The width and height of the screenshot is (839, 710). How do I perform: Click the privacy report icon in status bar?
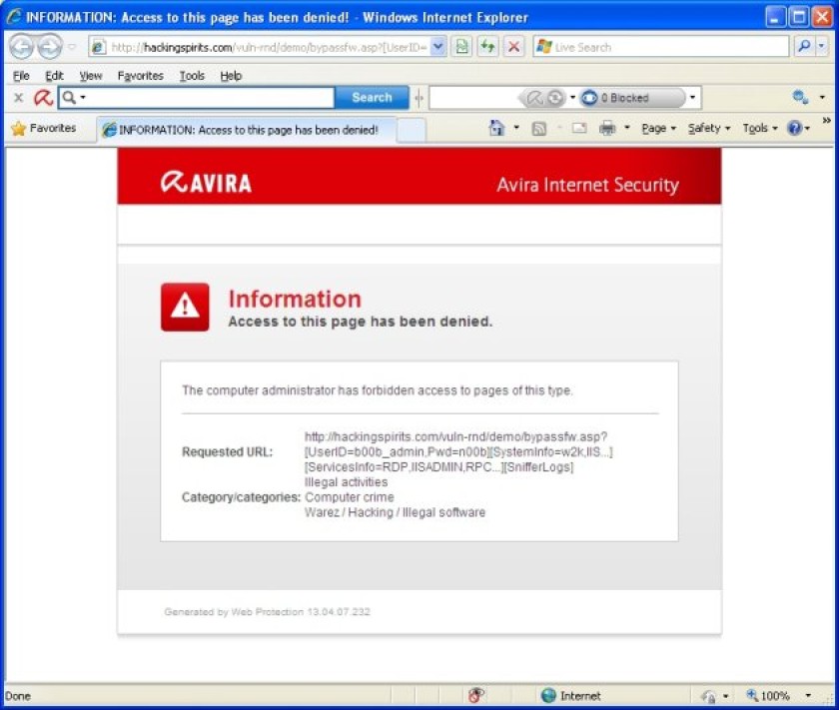point(475,695)
